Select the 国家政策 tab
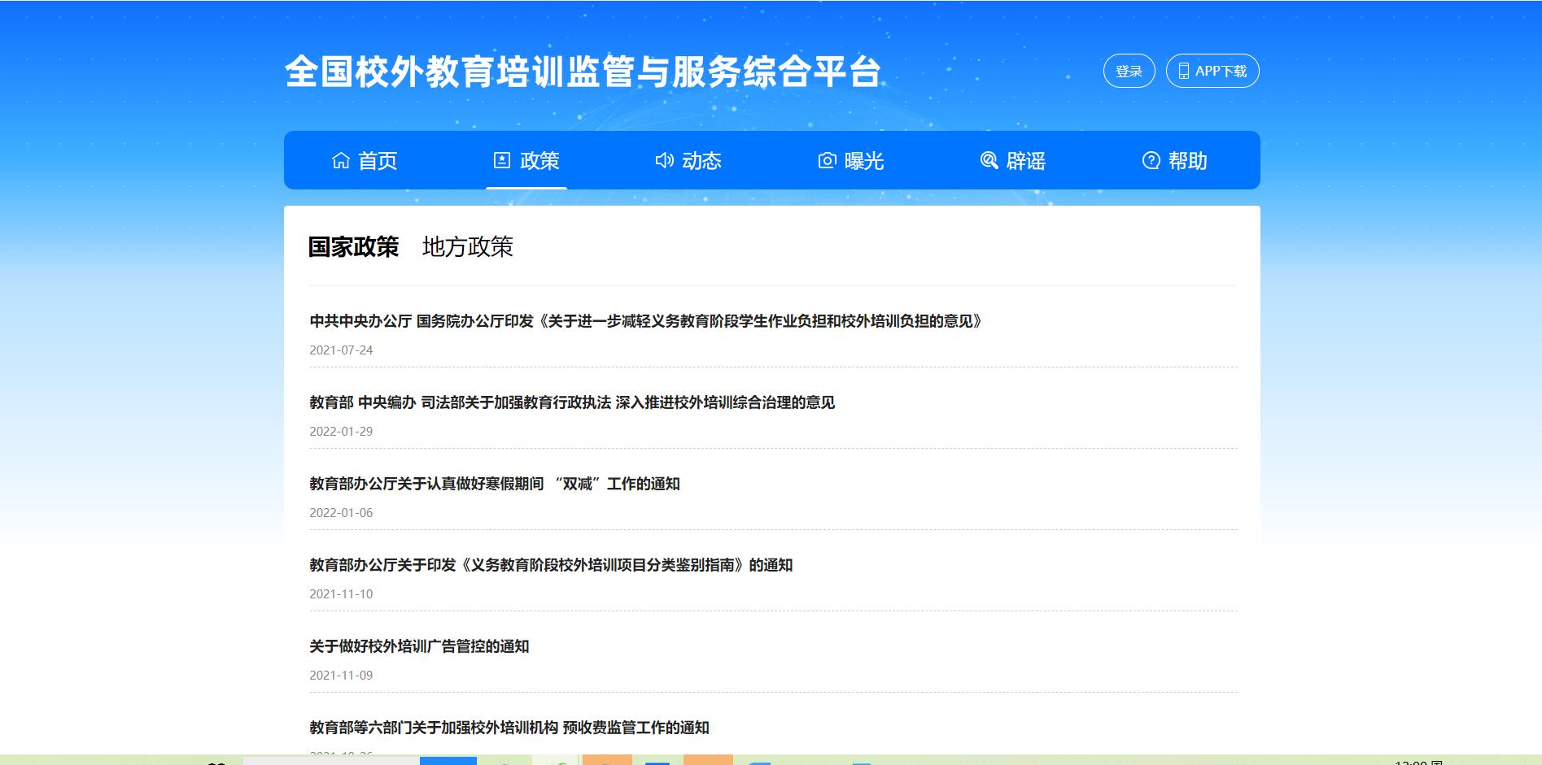 353,247
